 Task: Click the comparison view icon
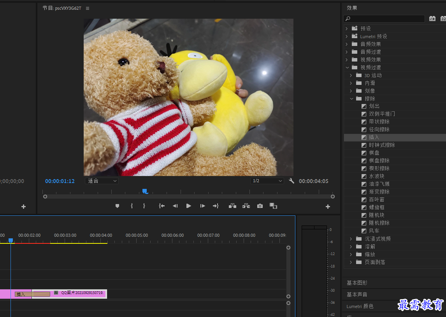point(273,206)
